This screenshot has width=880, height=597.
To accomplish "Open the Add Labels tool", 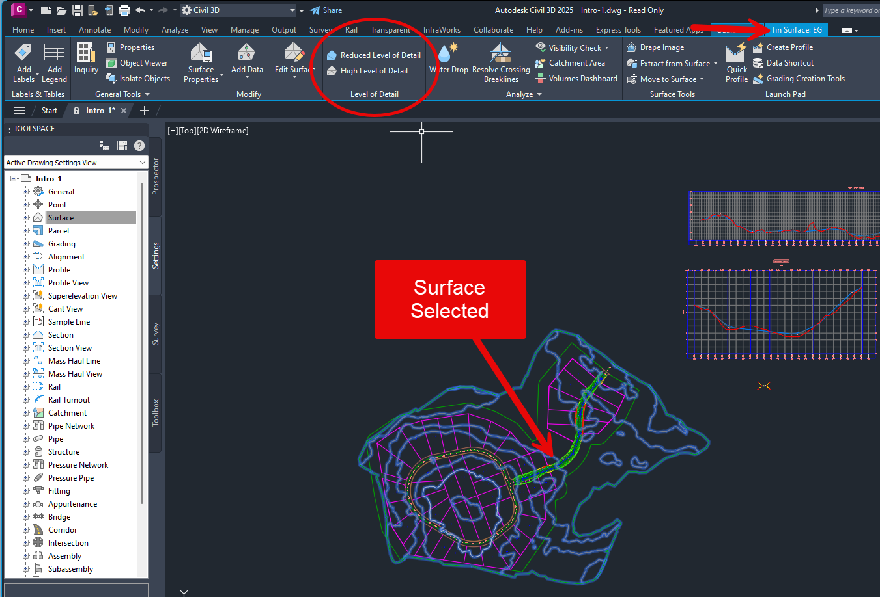I will tap(24, 63).
